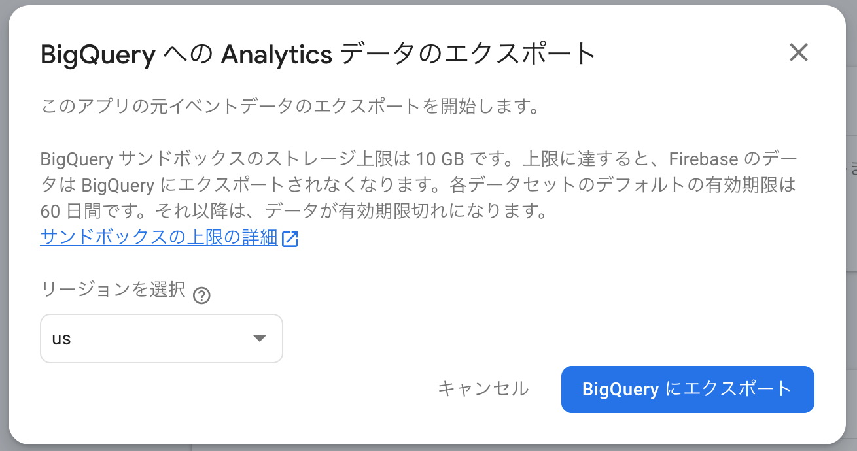
Task: Click the キャンセル button
Action: pos(483,389)
